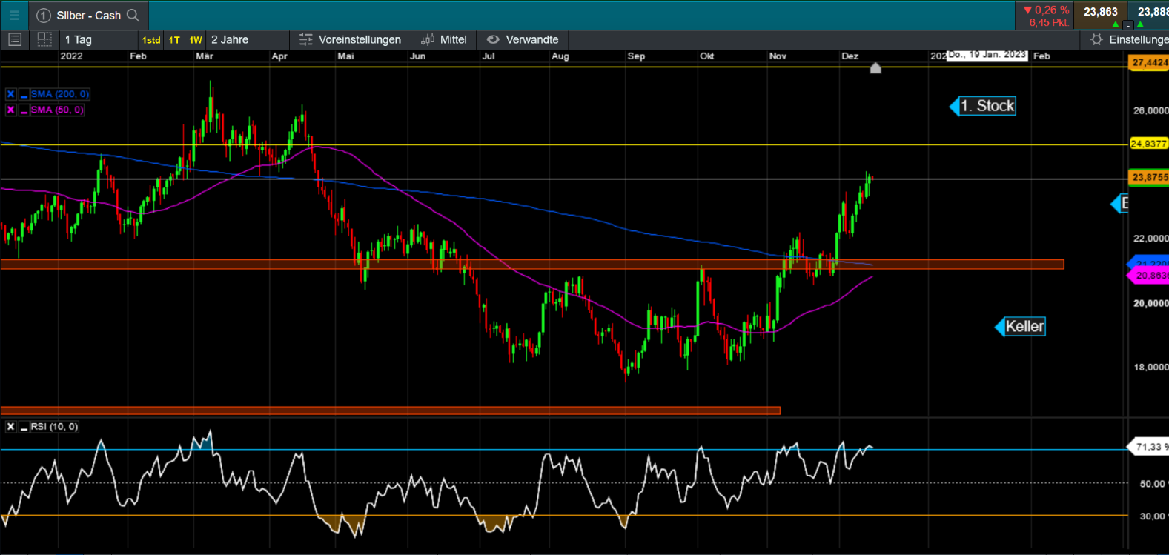
Task: Select the 1W timeframe button
Action: point(195,40)
